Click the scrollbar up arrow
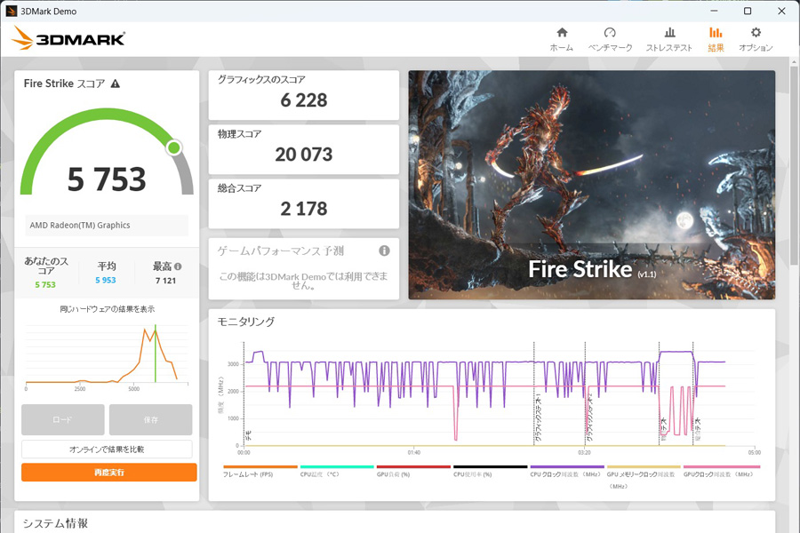Screen dimensions: 800x533 (x=795, y=61)
